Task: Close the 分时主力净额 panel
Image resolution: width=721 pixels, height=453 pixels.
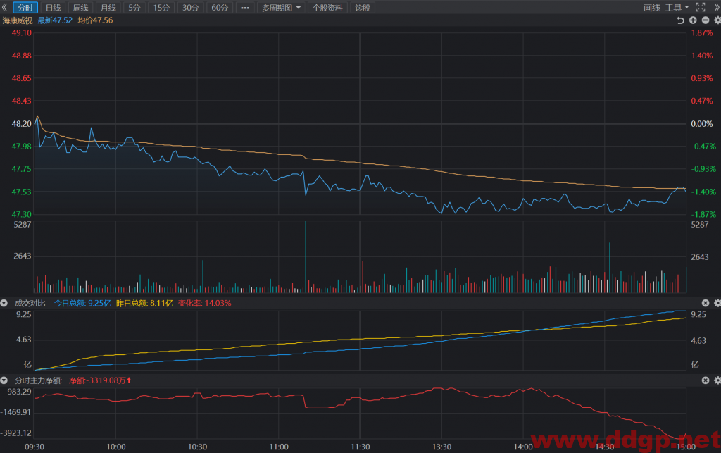Action: click(706, 380)
